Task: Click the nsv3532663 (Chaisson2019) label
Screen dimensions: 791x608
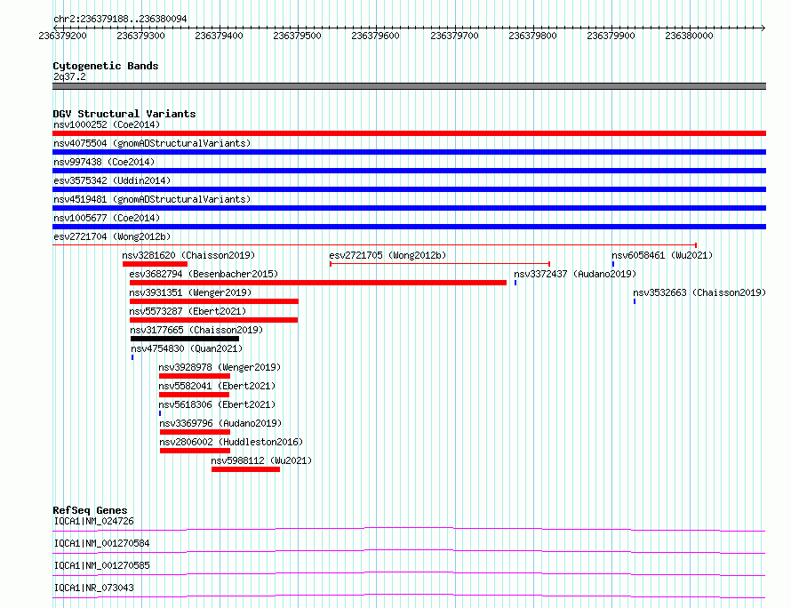Action: 699,292
